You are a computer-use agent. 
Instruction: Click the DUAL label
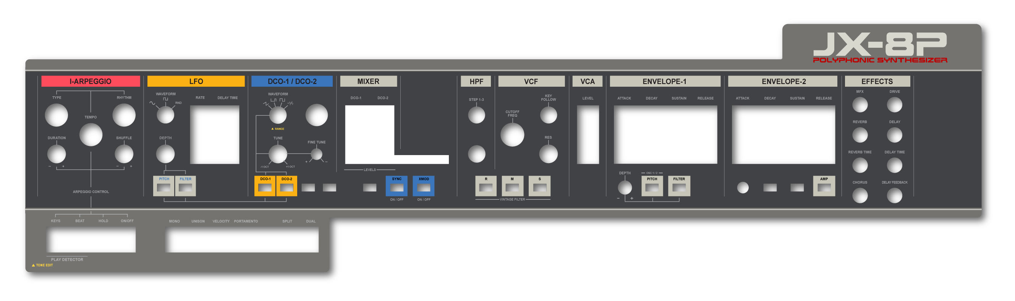[x=311, y=222]
